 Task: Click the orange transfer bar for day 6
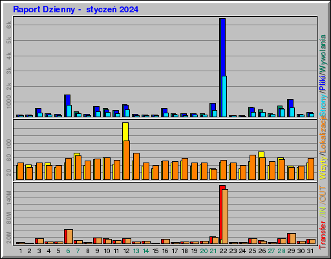(70, 237)
